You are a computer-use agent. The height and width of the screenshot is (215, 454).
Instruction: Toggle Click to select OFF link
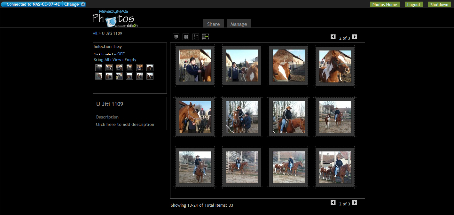click(x=121, y=54)
